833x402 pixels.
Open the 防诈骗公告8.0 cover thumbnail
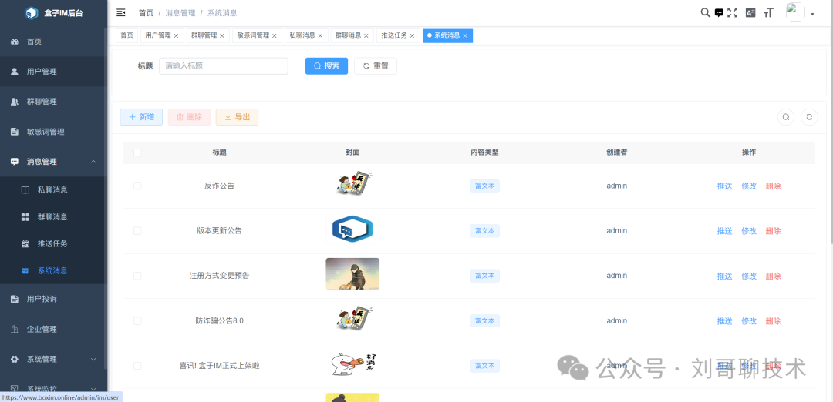point(352,319)
